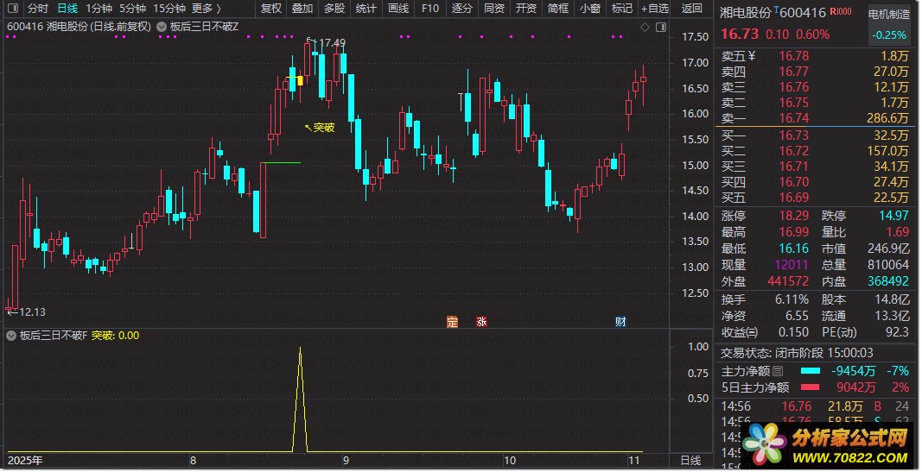The height and width of the screenshot is (472, 922).
Task: Click 同资 toolbar button
Action: coord(494,9)
